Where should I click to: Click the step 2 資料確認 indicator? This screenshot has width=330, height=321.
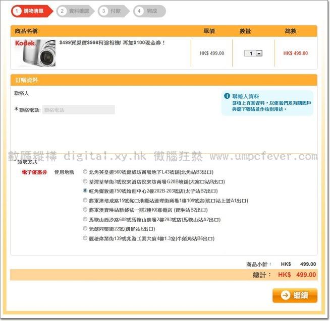75,11
